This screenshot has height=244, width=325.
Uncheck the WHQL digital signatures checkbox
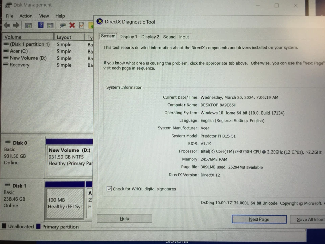tap(109, 189)
